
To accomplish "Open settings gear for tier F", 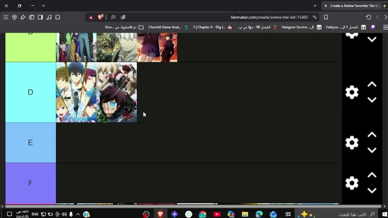I will point(352,183).
